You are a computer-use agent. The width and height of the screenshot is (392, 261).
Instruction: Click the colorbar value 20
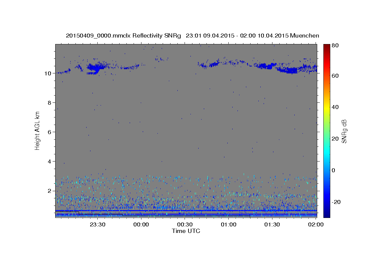pyautogui.click(x=335, y=139)
